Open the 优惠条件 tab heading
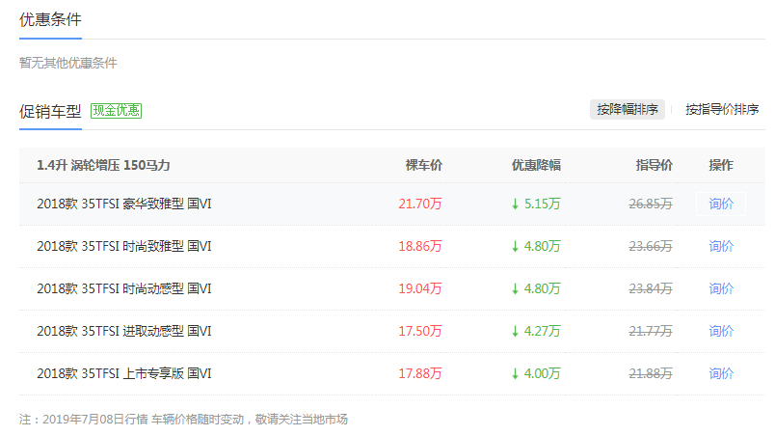 click(50, 19)
